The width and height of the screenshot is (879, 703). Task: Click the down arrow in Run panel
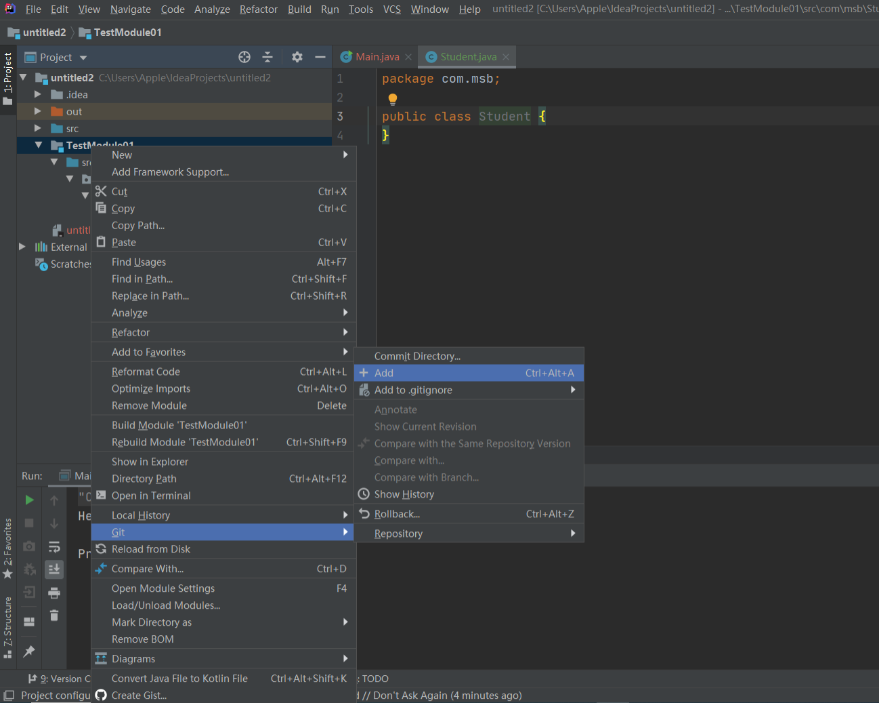click(54, 523)
